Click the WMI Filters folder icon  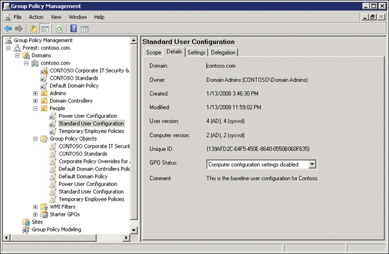point(44,207)
